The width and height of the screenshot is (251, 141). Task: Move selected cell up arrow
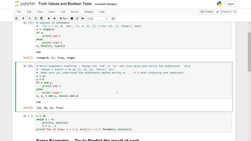click(x=49, y=18)
